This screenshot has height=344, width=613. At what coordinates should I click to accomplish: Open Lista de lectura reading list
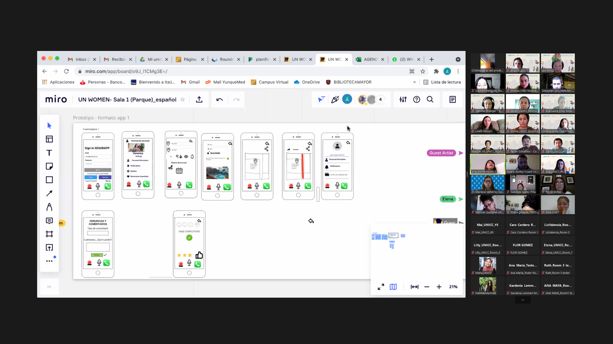(x=442, y=82)
